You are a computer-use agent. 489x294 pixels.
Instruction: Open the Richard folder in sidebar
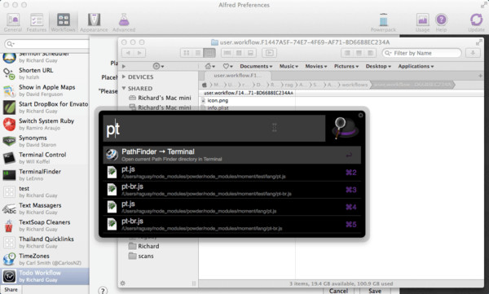tap(143, 246)
